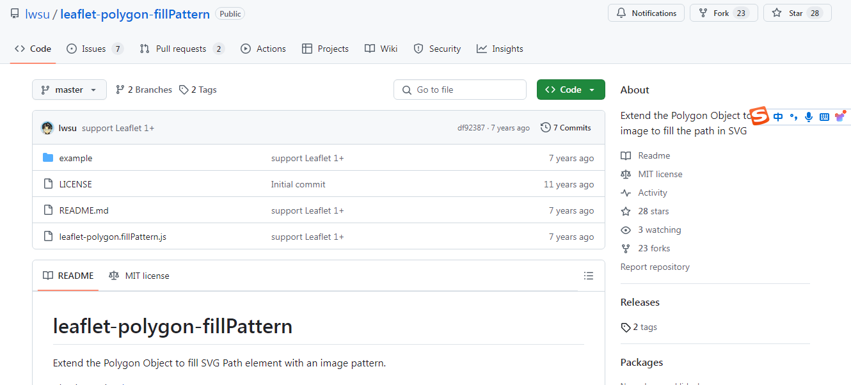
Task: View the 23 forks link
Action: (x=646, y=248)
